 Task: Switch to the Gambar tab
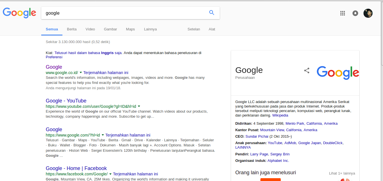(x=110, y=29)
